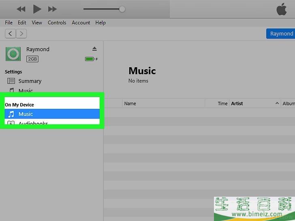Select the Raymond device name
Image resolution: width=295 pixels, height=221 pixels.
[x=38, y=49]
